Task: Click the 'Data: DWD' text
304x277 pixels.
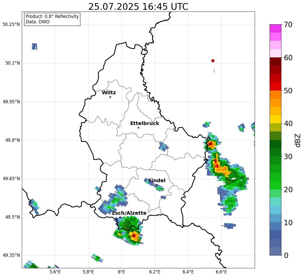Action: click(37, 22)
